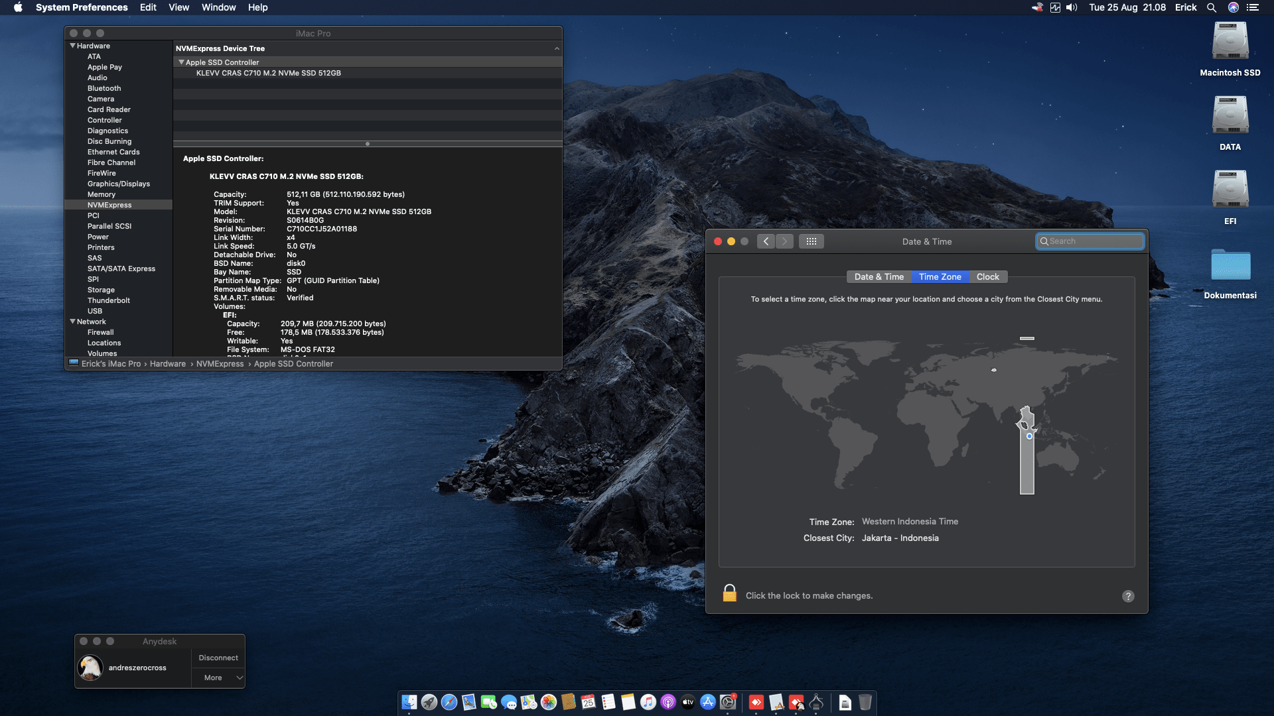Image resolution: width=1274 pixels, height=716 pixels.
Task: Open the Mail app in the Dock
Action: coord(469,702)
